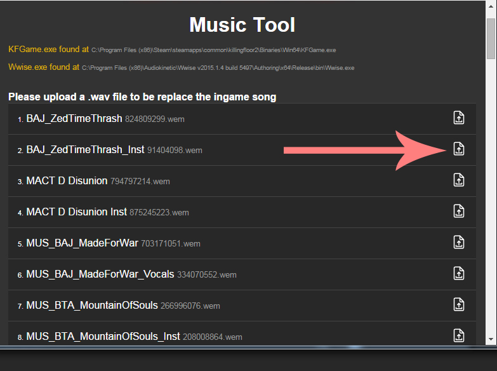Click the MACT D Disunion track name
The width and height of the screenshot is (497, 371).
pos(67,181)
